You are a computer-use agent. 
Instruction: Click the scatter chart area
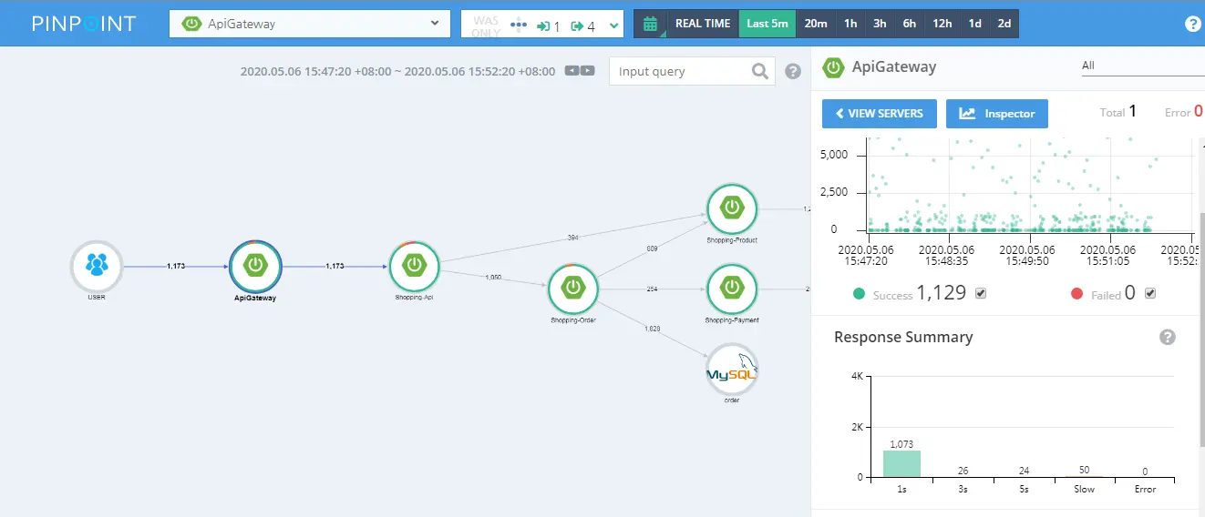coord(1029,185)
